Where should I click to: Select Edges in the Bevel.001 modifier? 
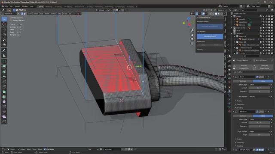(263, 116)
